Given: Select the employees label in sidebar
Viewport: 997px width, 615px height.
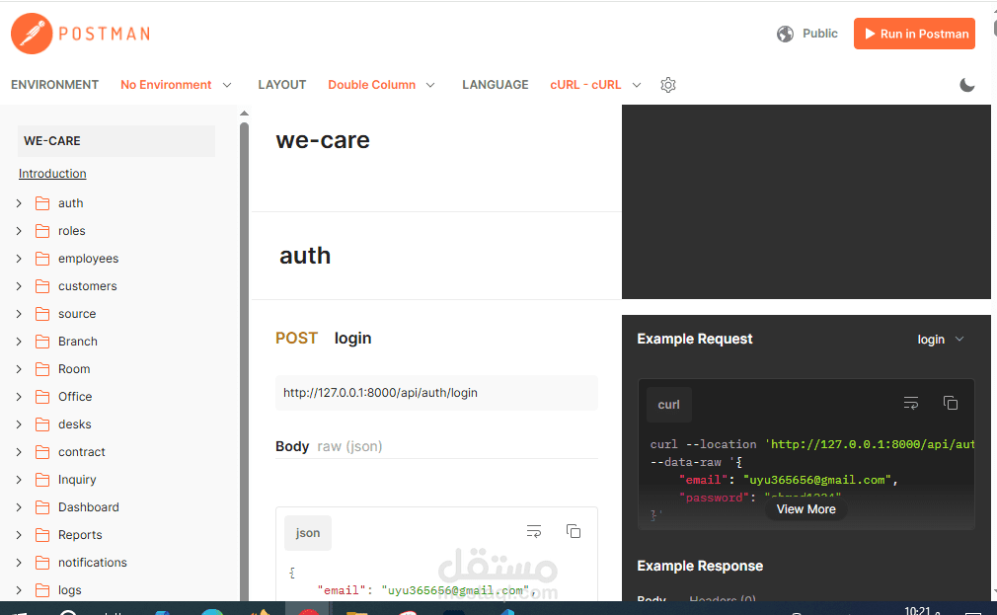Looking at the screenshot, I should click(89, 259).
